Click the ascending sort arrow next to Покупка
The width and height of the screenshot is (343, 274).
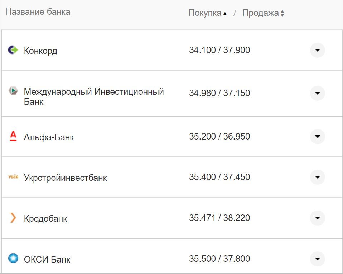click(225, 13)
